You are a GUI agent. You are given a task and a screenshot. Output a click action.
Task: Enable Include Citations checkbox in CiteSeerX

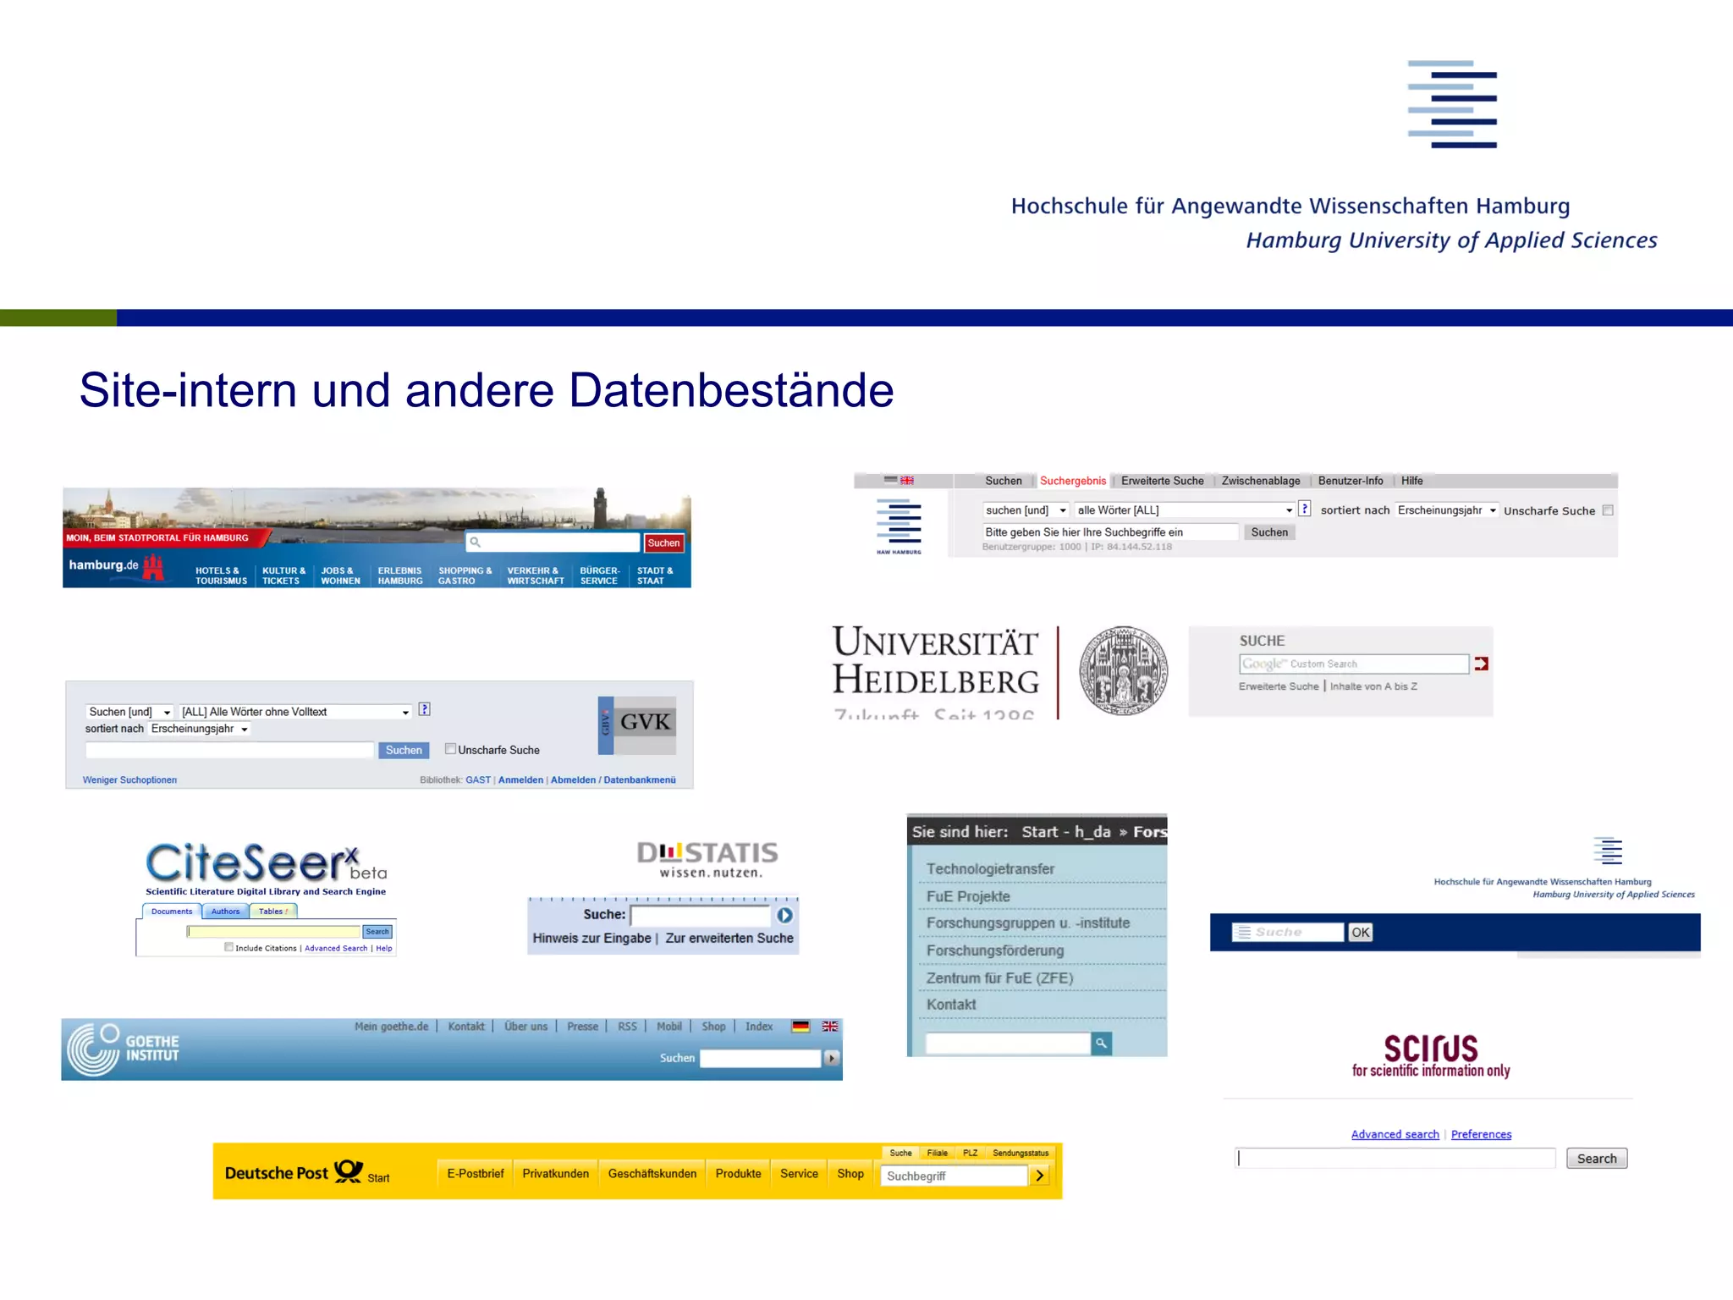coord(228,947)
